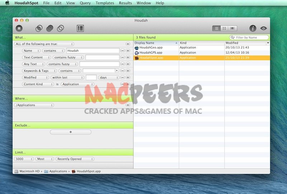The height and width of the screenshot is (194, 287).
Task: Sort by Kind column
Action: (202, 43)
